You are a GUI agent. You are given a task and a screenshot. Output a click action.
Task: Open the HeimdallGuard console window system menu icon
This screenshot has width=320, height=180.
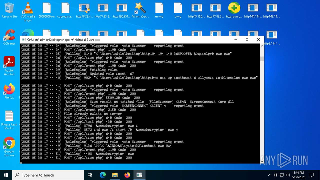coord(24,39)
